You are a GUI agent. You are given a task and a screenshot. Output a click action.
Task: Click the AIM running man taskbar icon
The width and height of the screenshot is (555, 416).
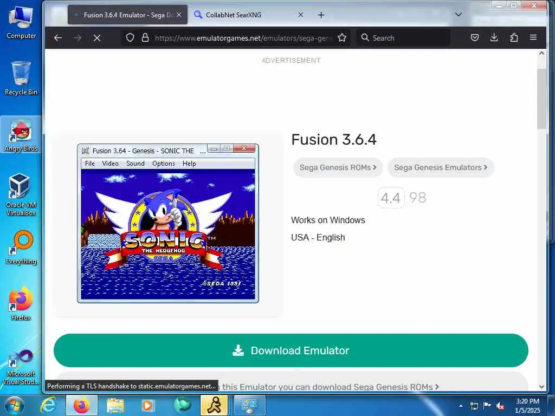[x=214, y=405]
